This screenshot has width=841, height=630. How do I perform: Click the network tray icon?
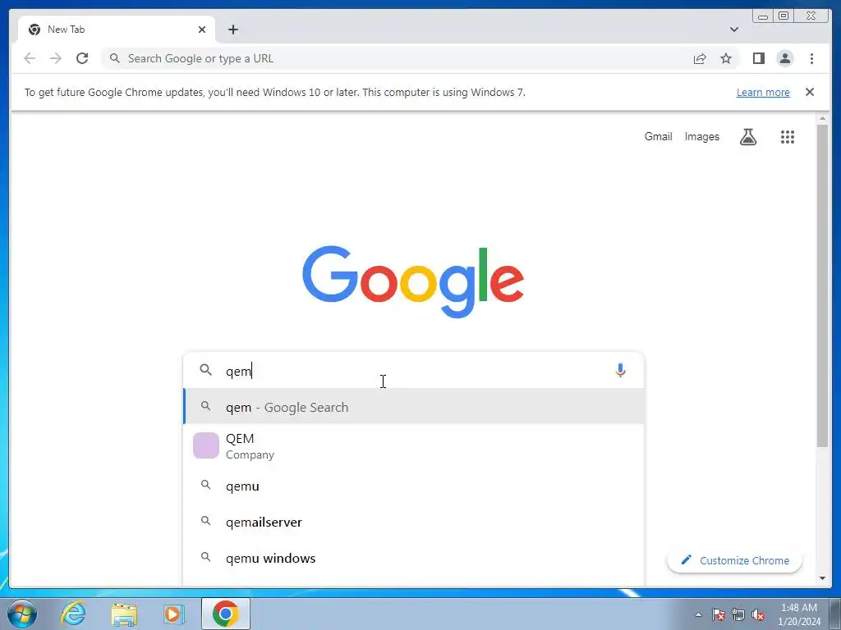738,614
